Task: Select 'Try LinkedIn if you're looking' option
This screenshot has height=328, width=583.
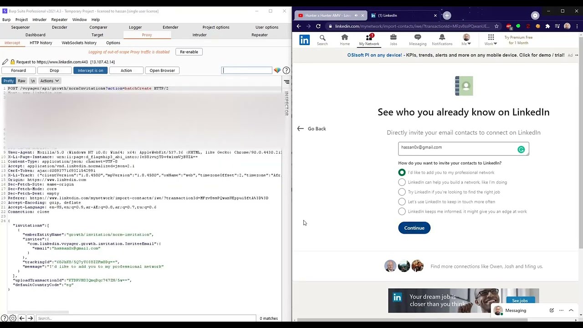Action: pyautogui.click(x=402, y=192)
